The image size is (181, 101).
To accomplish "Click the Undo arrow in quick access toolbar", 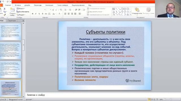I will point(3,1).
